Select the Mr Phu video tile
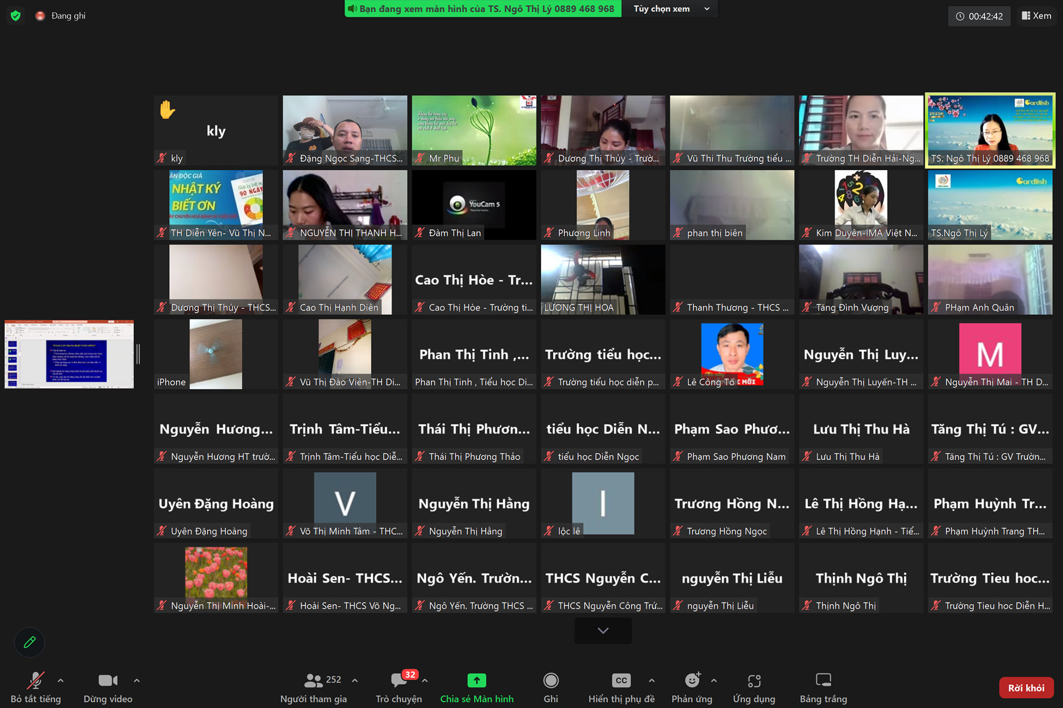 [x=474, y=130]
